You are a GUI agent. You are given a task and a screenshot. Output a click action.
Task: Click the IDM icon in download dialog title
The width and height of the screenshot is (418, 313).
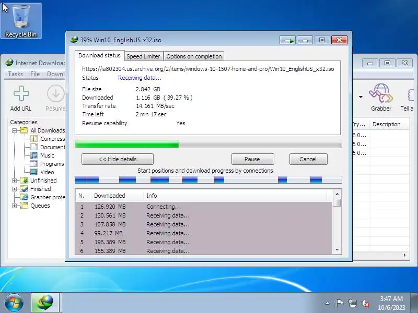coord(74,40)
